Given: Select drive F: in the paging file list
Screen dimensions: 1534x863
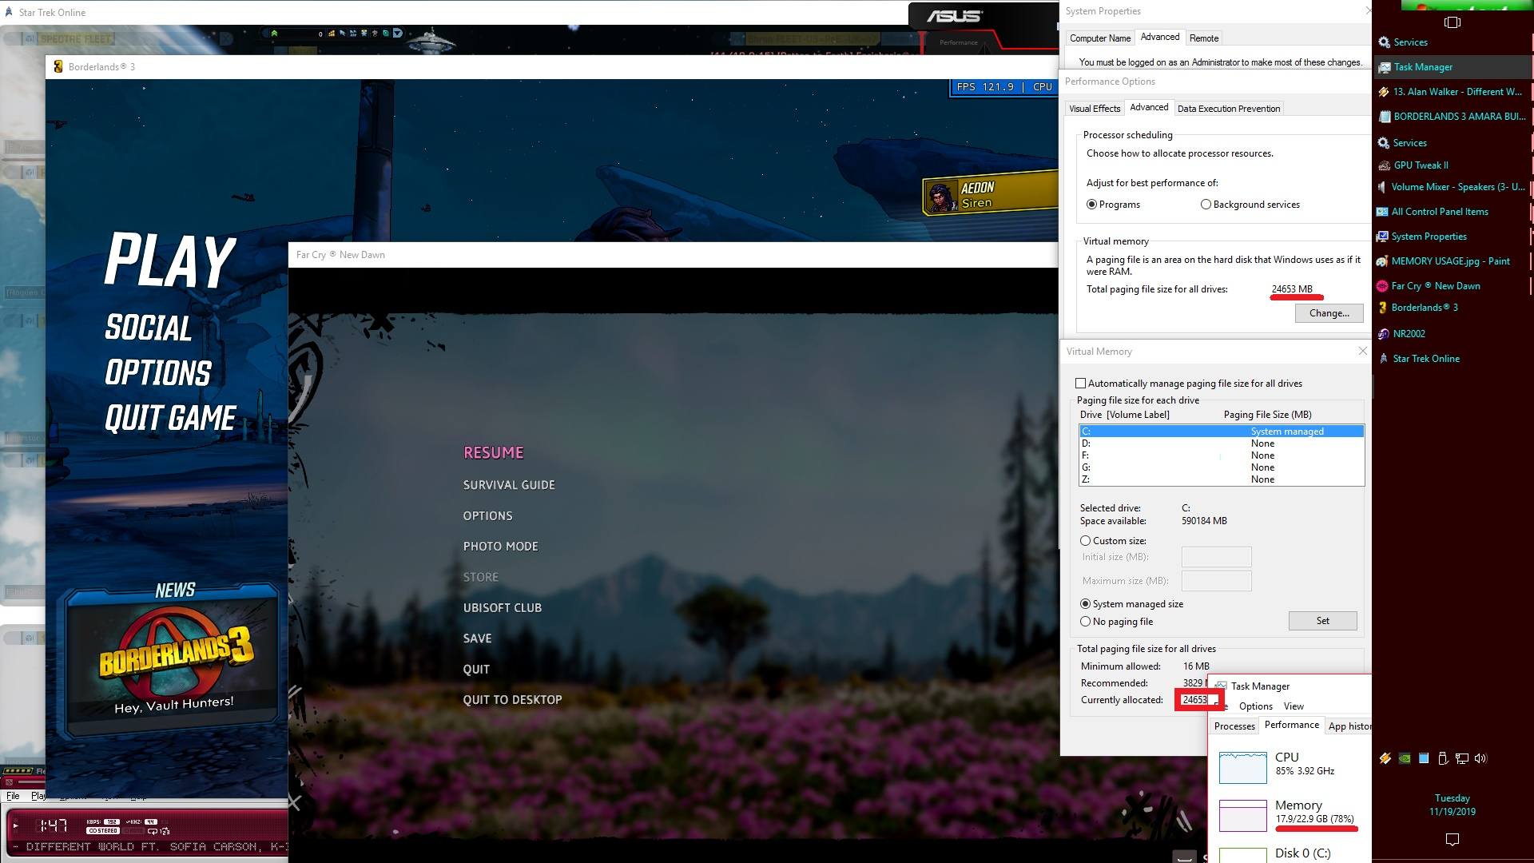Looking at the screenshot, I should coord(1222,455).
